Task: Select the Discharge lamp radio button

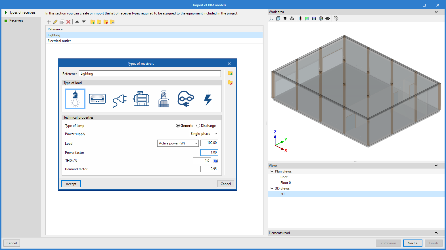Action: pyautogui.click(x=198, y=126)
